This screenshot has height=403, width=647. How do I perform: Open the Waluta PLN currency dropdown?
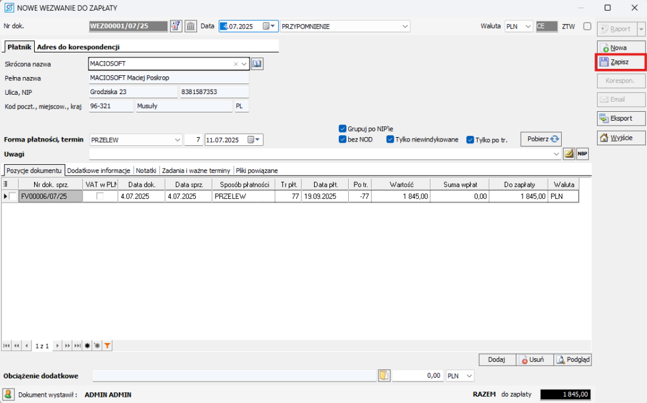pos(528,27)
